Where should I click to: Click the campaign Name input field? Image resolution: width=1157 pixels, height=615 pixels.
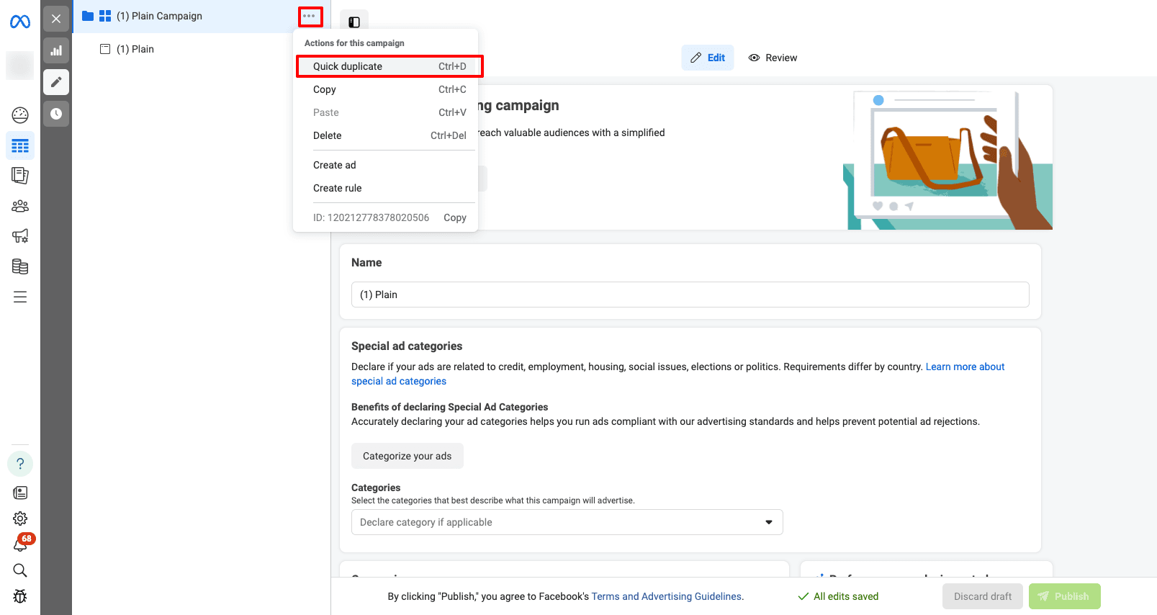pyautogui.click(x=690, y=295)
